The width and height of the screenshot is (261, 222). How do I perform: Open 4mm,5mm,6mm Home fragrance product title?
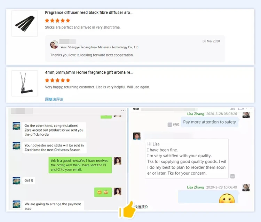(x=89, y=72)
